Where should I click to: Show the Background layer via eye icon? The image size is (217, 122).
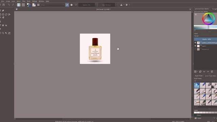pyautogui.click(x=195, y=49)
